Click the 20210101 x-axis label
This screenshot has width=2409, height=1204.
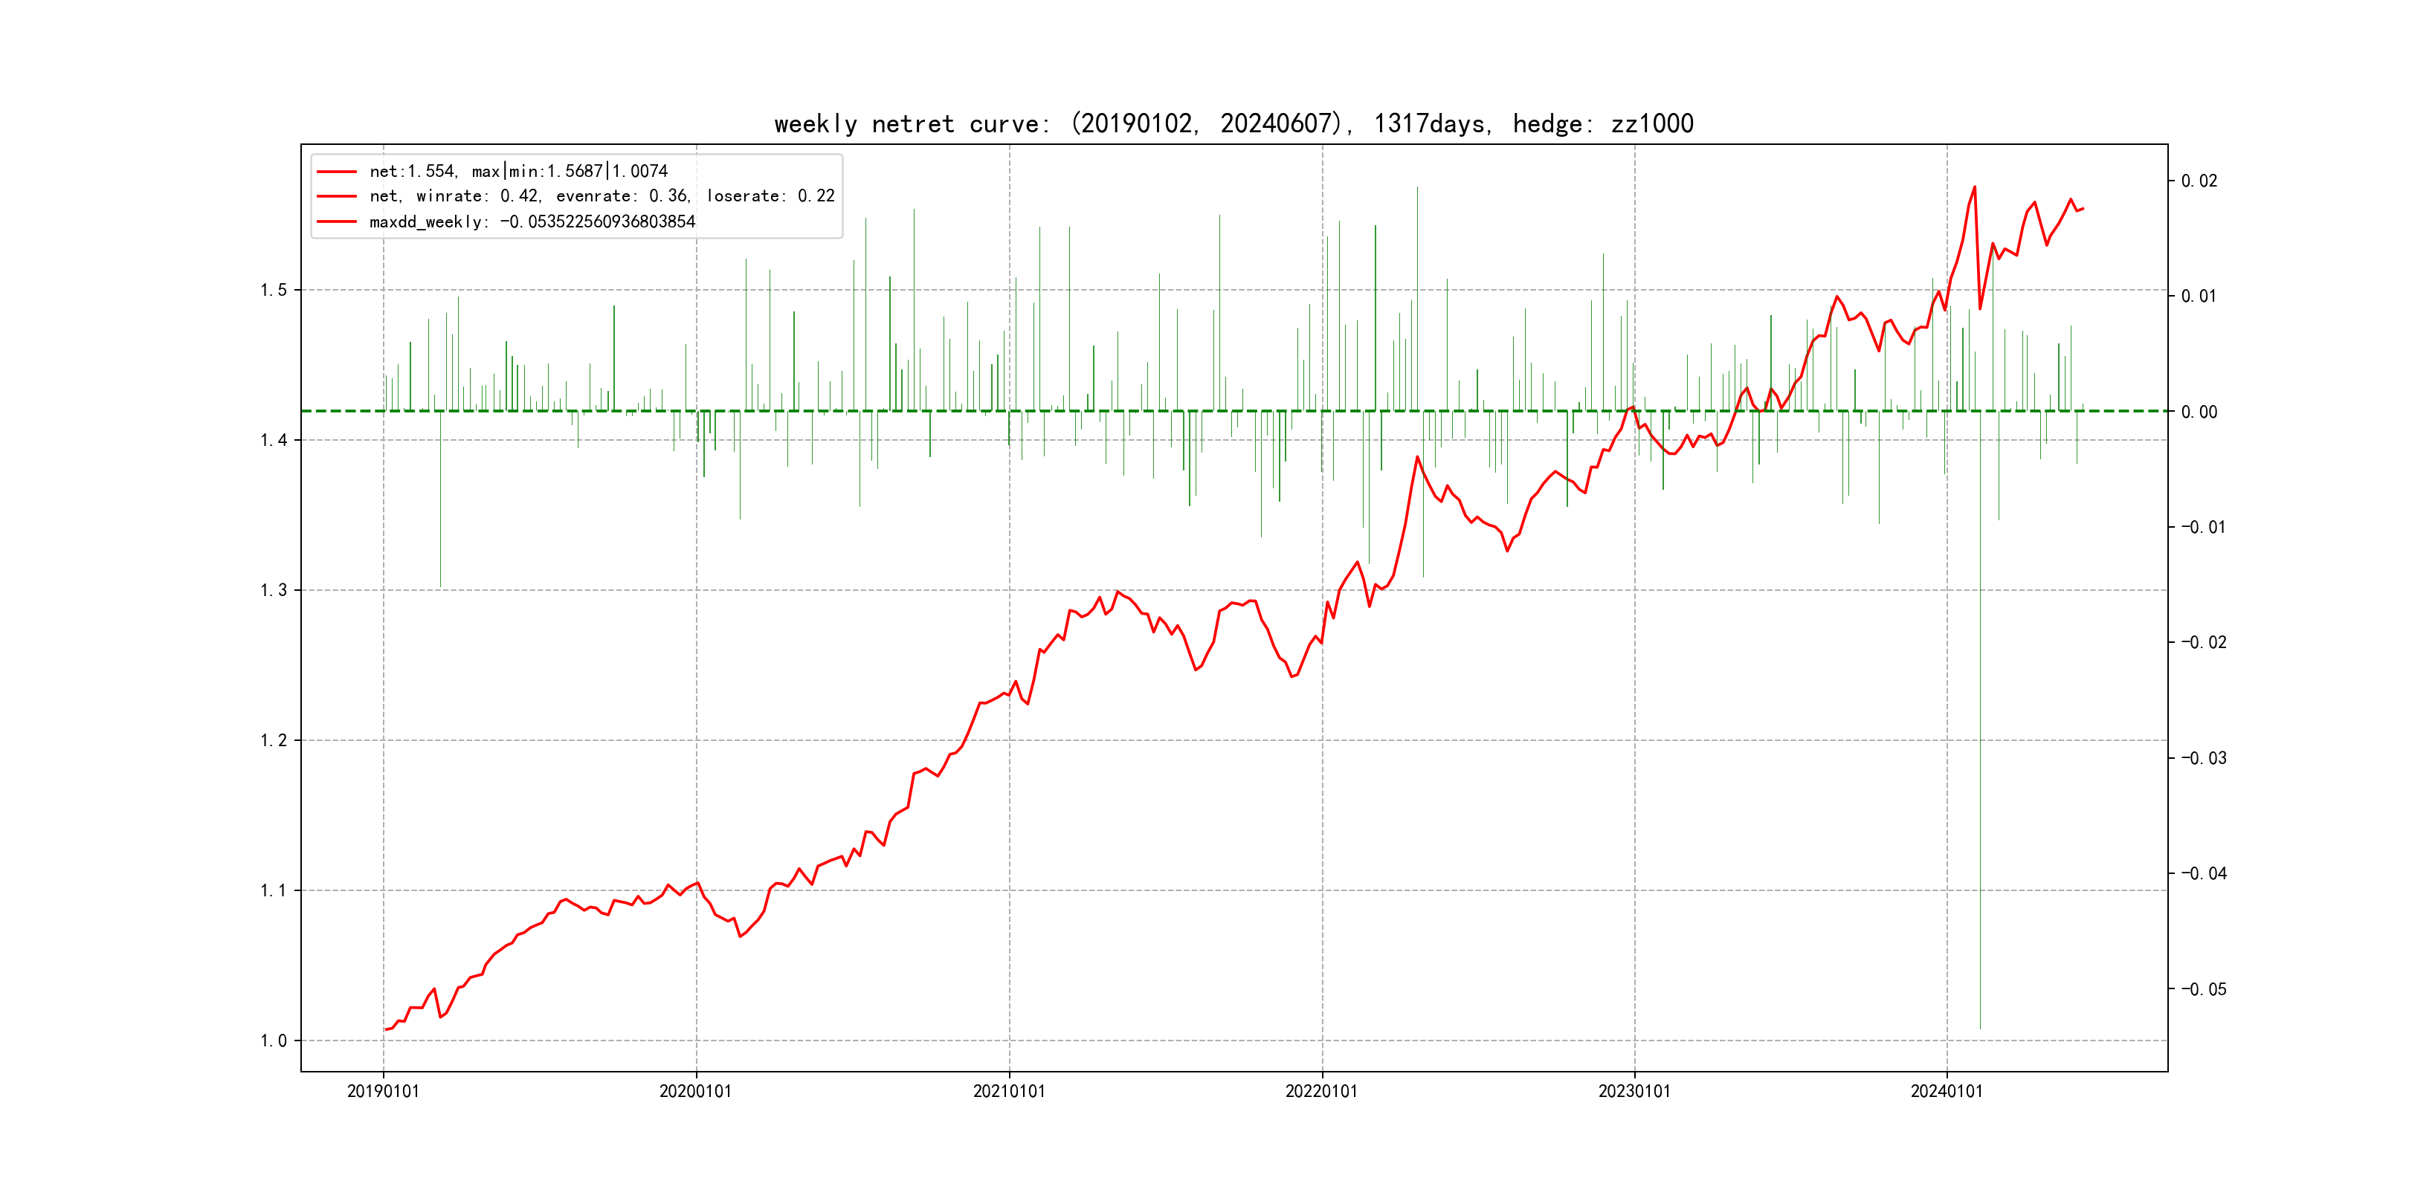coord(1009,1091)
